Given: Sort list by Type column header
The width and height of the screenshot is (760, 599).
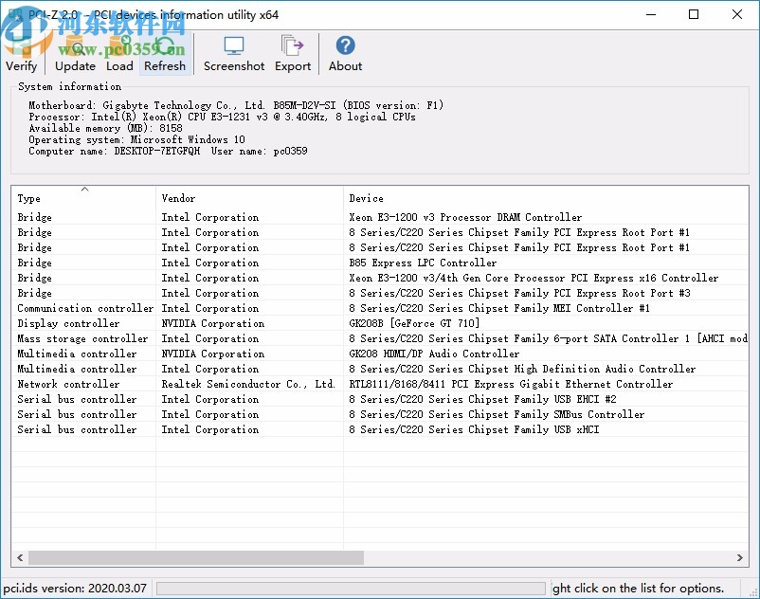Looking at the screenshot, I should (x=83, y=198).
